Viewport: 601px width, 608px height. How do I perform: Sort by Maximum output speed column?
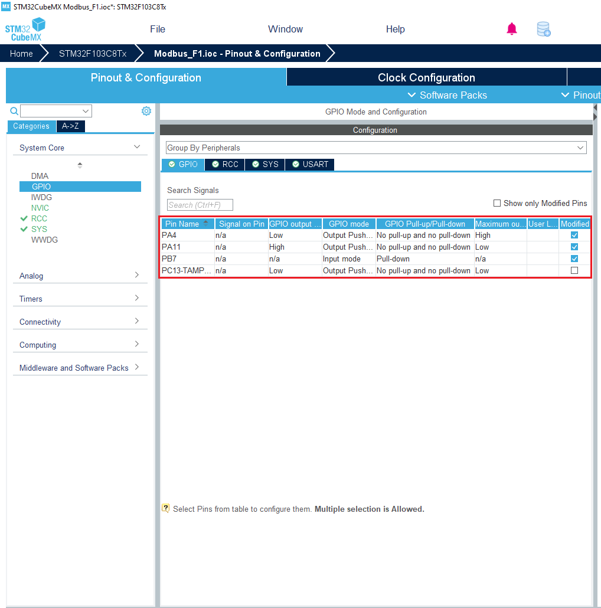coord(501,224)
